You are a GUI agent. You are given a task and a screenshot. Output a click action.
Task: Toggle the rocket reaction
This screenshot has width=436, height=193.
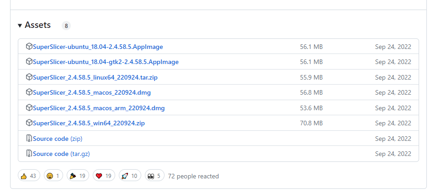[130, 176]
